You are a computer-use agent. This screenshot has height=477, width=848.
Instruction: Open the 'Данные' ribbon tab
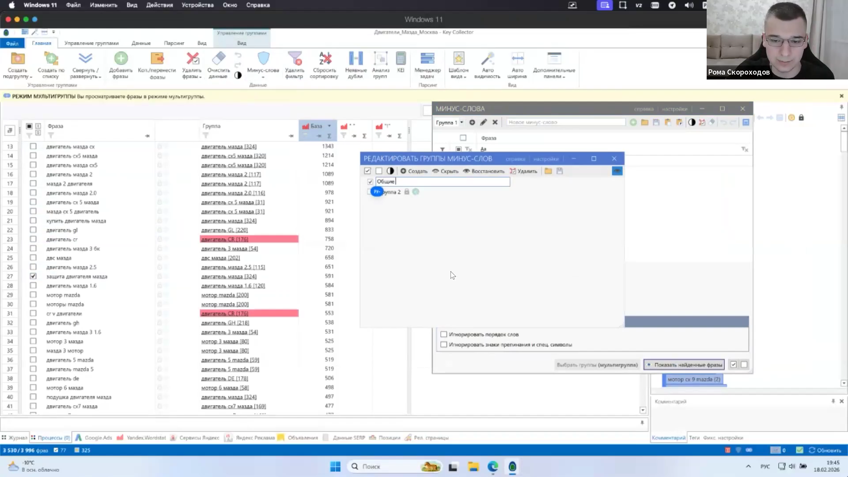pyautogui.click(x=141, y=43)
